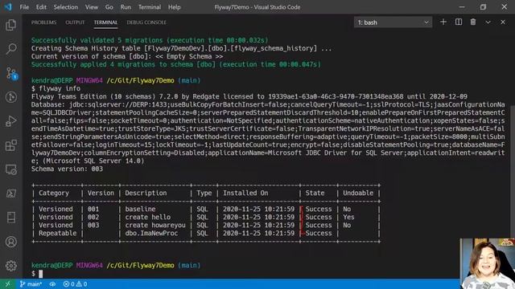Click version '002' cell
The height and width of the screenshot is (289, 515).
93,218
